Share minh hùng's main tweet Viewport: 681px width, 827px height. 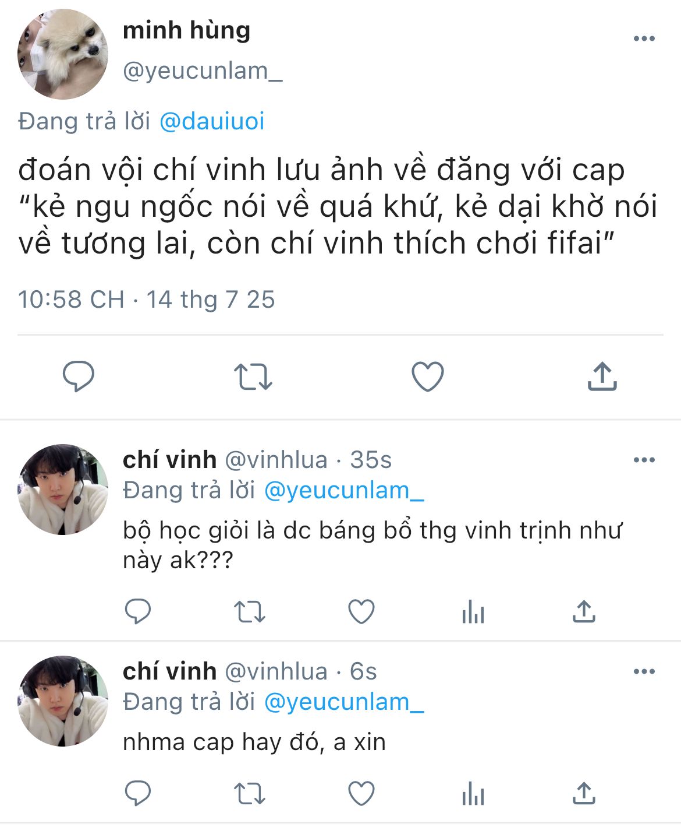tap(602, 376)
